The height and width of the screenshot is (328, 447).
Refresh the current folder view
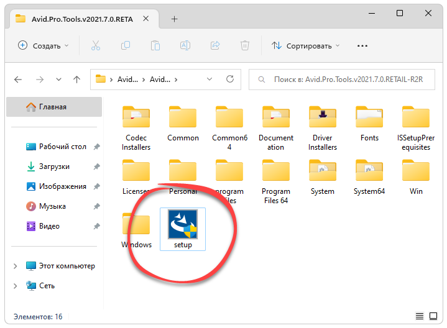coord(230,79)
